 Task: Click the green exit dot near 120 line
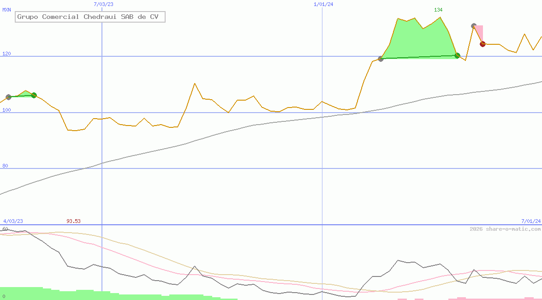[x=457, y=55]
